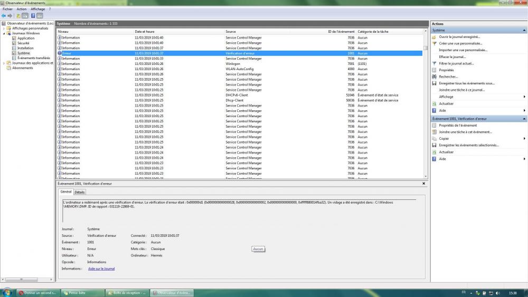
Task: Collapse Journaux Windows node
Action: (4, 33)
